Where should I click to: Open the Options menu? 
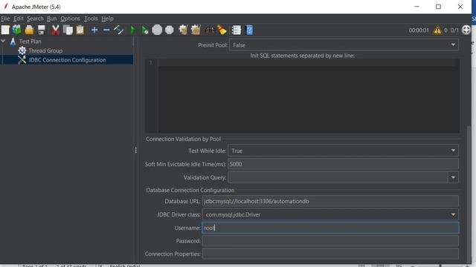tap(70, 19)
